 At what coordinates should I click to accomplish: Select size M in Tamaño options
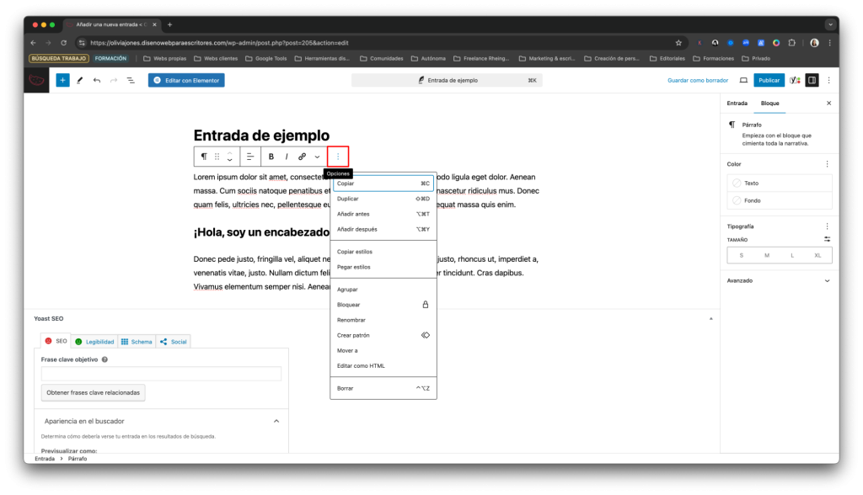click(767, 255)
